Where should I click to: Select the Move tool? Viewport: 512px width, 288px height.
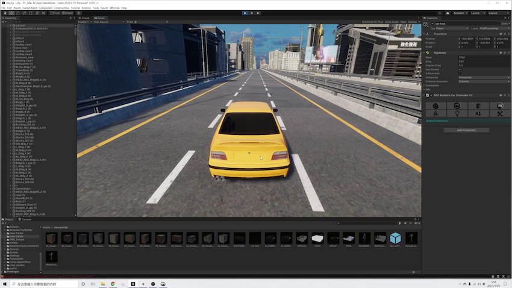click(10, 13)
